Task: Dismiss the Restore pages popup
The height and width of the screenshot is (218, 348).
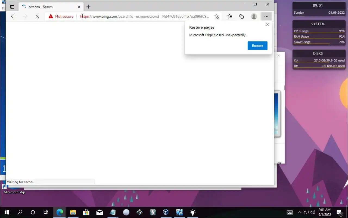Action: (267, 25)
